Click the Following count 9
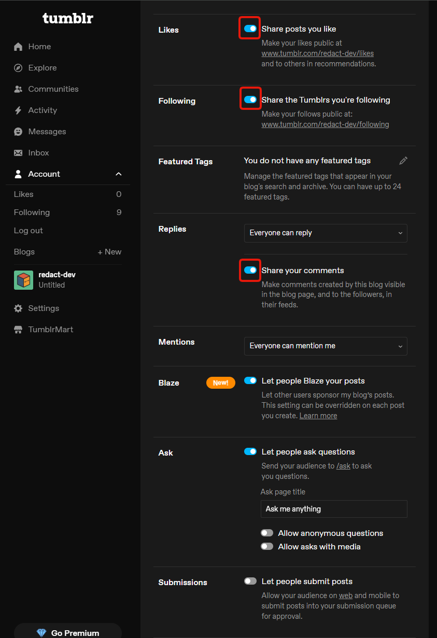437x638 pixels. (x=119, y=212)
